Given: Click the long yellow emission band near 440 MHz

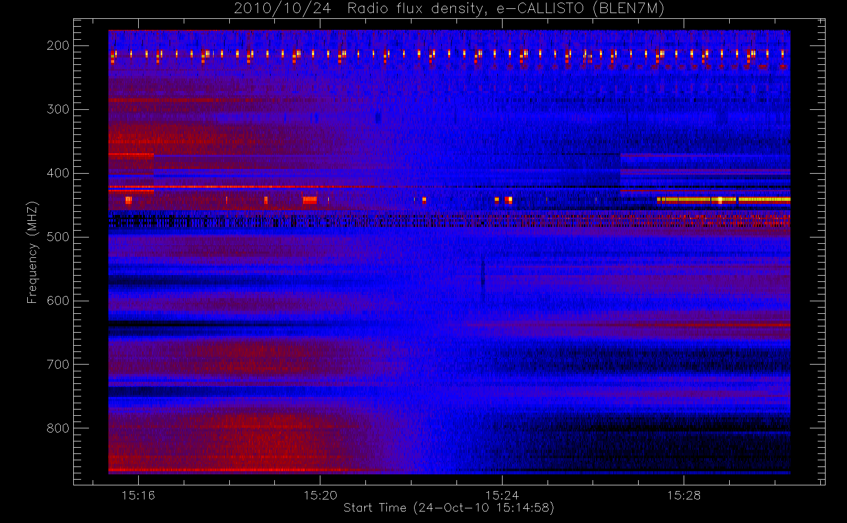Looking at the screenshot, I should pos(723,200).
